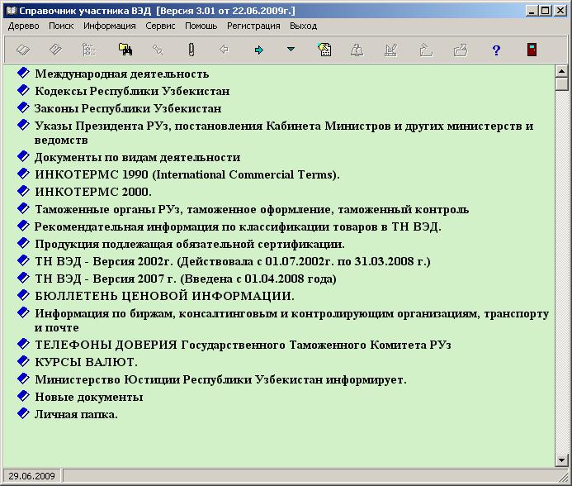Click the diamond icon beside Новые документы
The image size is (572, 486).
click(23, 396)
